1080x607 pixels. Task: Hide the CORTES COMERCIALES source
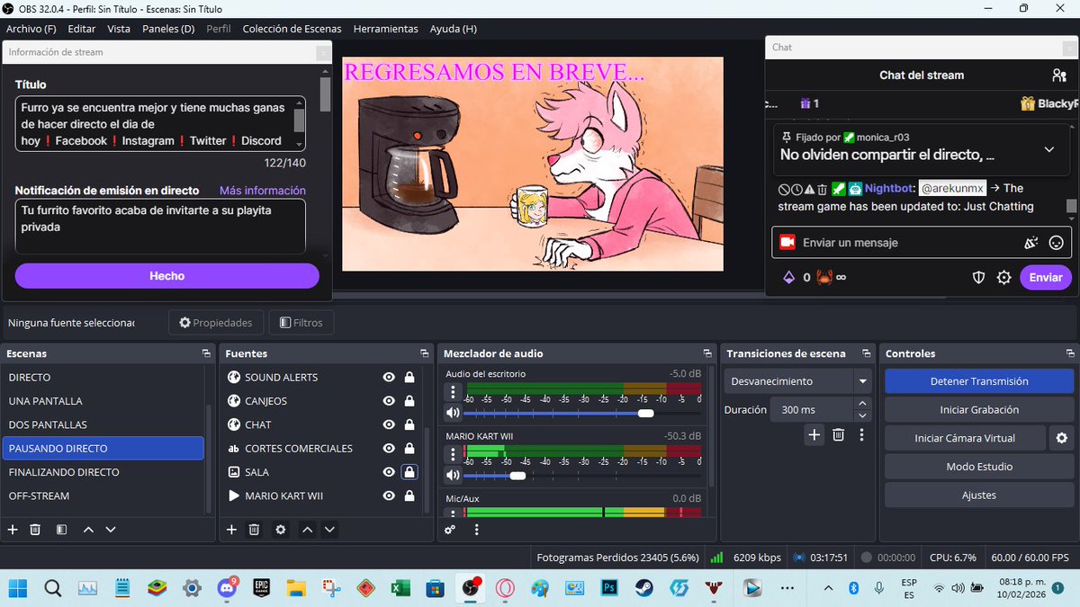(389, 448)
